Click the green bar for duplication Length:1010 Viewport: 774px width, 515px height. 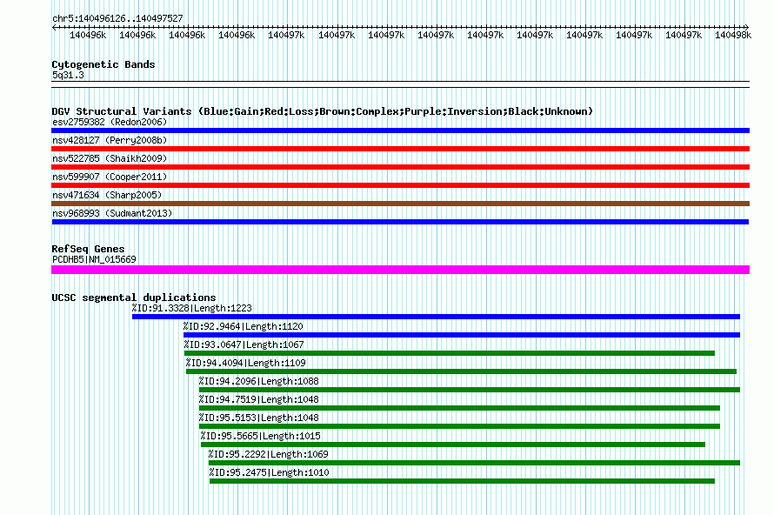point(462,481)
